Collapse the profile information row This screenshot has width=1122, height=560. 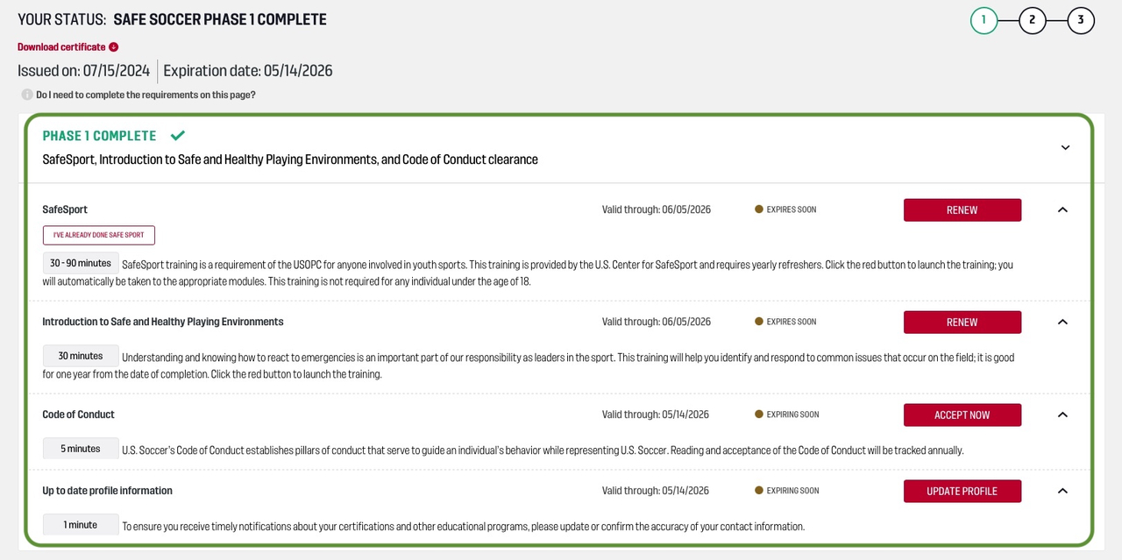point(1062,491)
